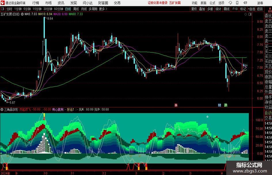Click the 统计 statistics button
Screen dimensions: 272x175
click(x=218, y=9)
